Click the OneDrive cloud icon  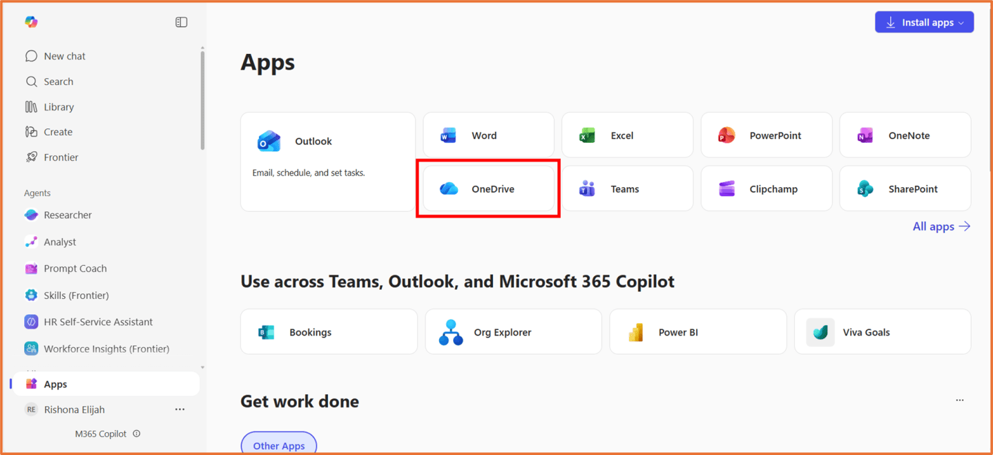click(x=449, y=188)
